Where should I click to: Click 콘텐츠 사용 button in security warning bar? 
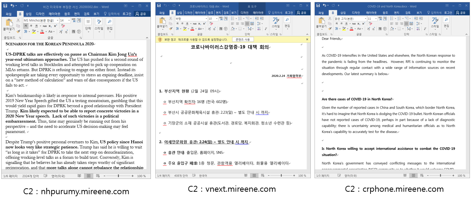coord(243,39)
